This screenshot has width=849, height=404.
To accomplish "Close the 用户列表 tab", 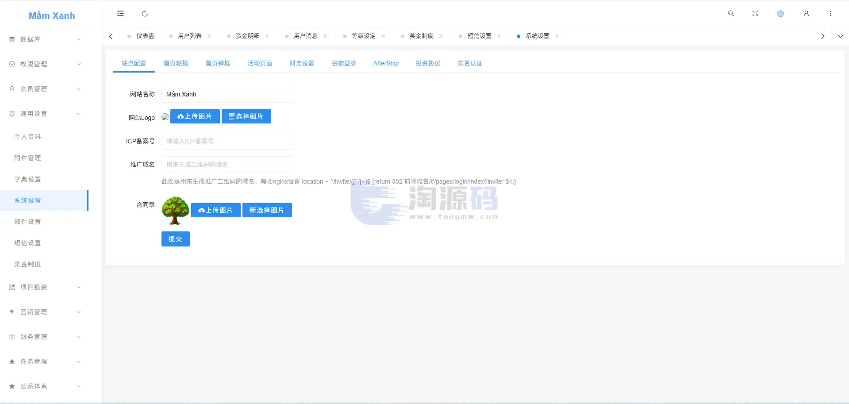I will tap(209, 36).
